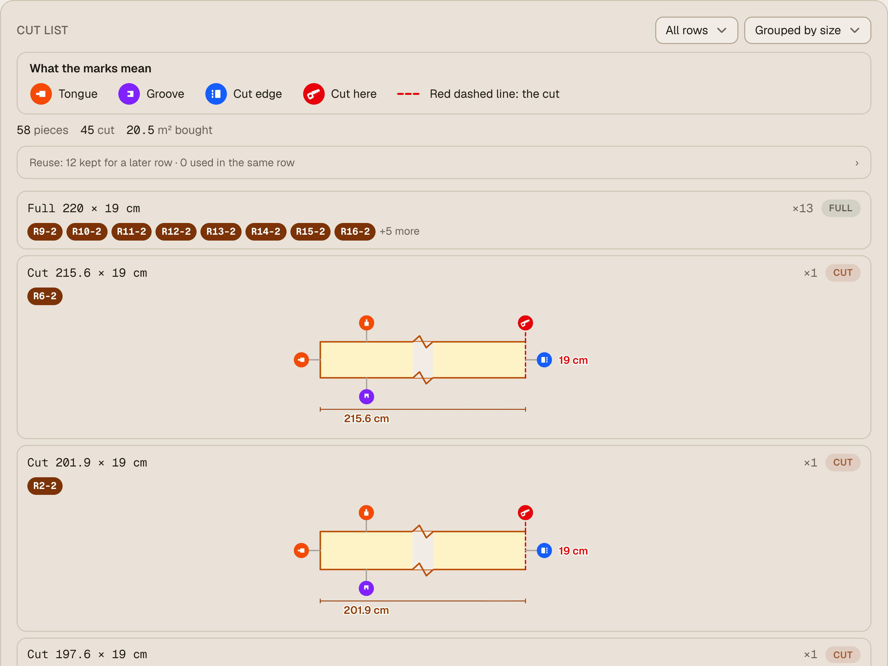
Task: Click the Groove legend icon
Action: 129,94
